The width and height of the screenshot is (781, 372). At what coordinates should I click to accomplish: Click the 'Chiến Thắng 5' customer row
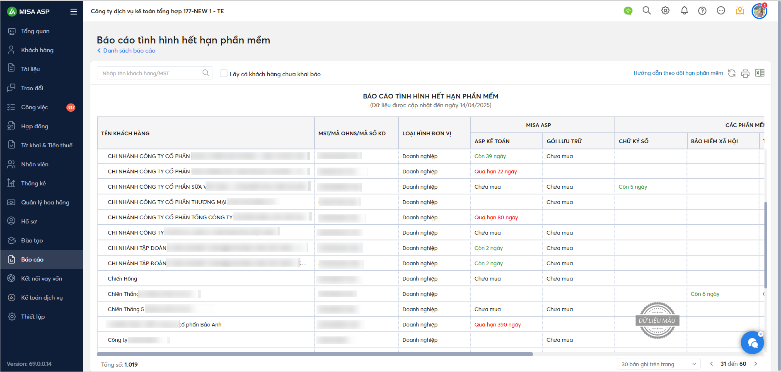[x=431, y=309]
